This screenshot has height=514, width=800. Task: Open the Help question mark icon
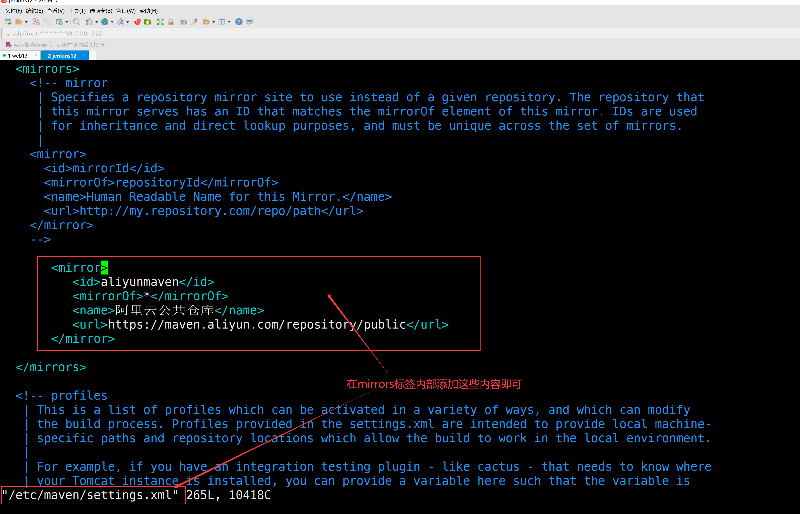[239, 22]
